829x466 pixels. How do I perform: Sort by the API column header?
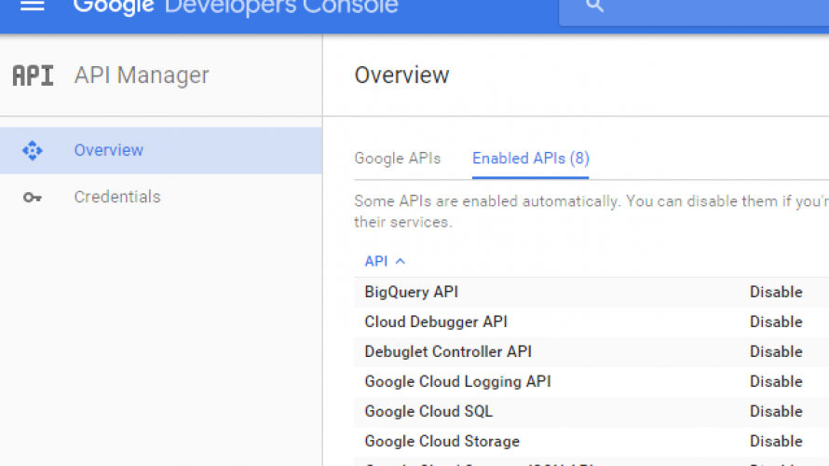(376, 261)
